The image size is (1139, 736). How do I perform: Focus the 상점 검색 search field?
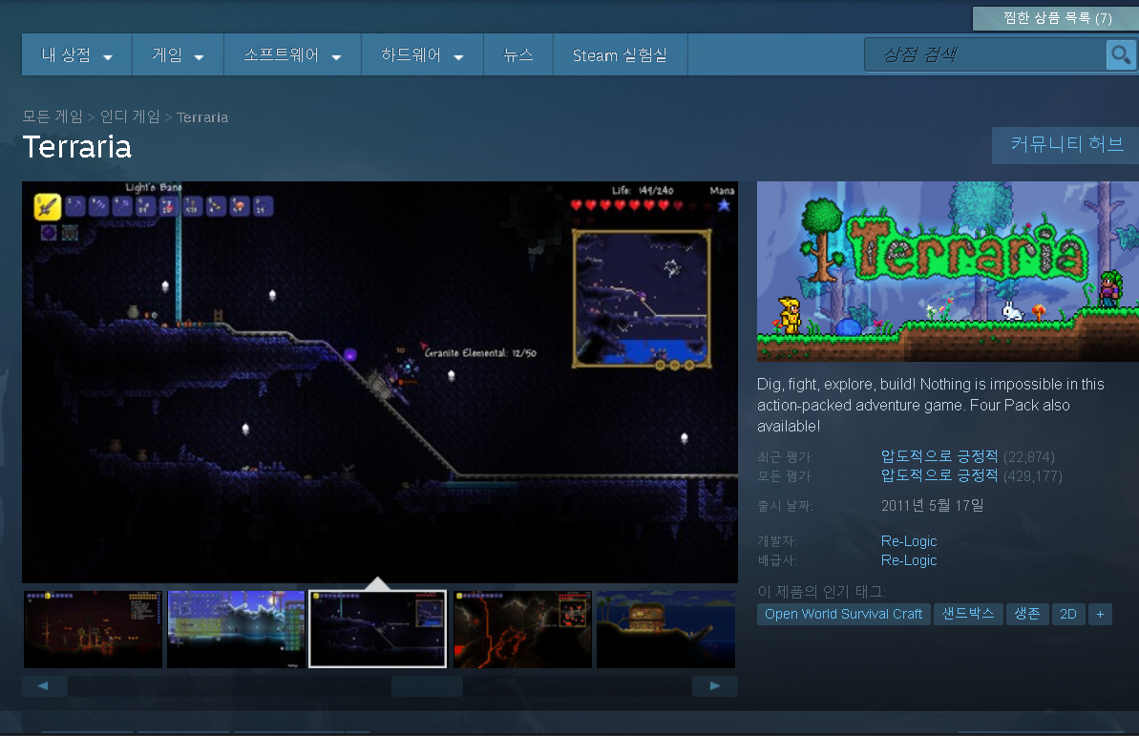tap(985, 54)
